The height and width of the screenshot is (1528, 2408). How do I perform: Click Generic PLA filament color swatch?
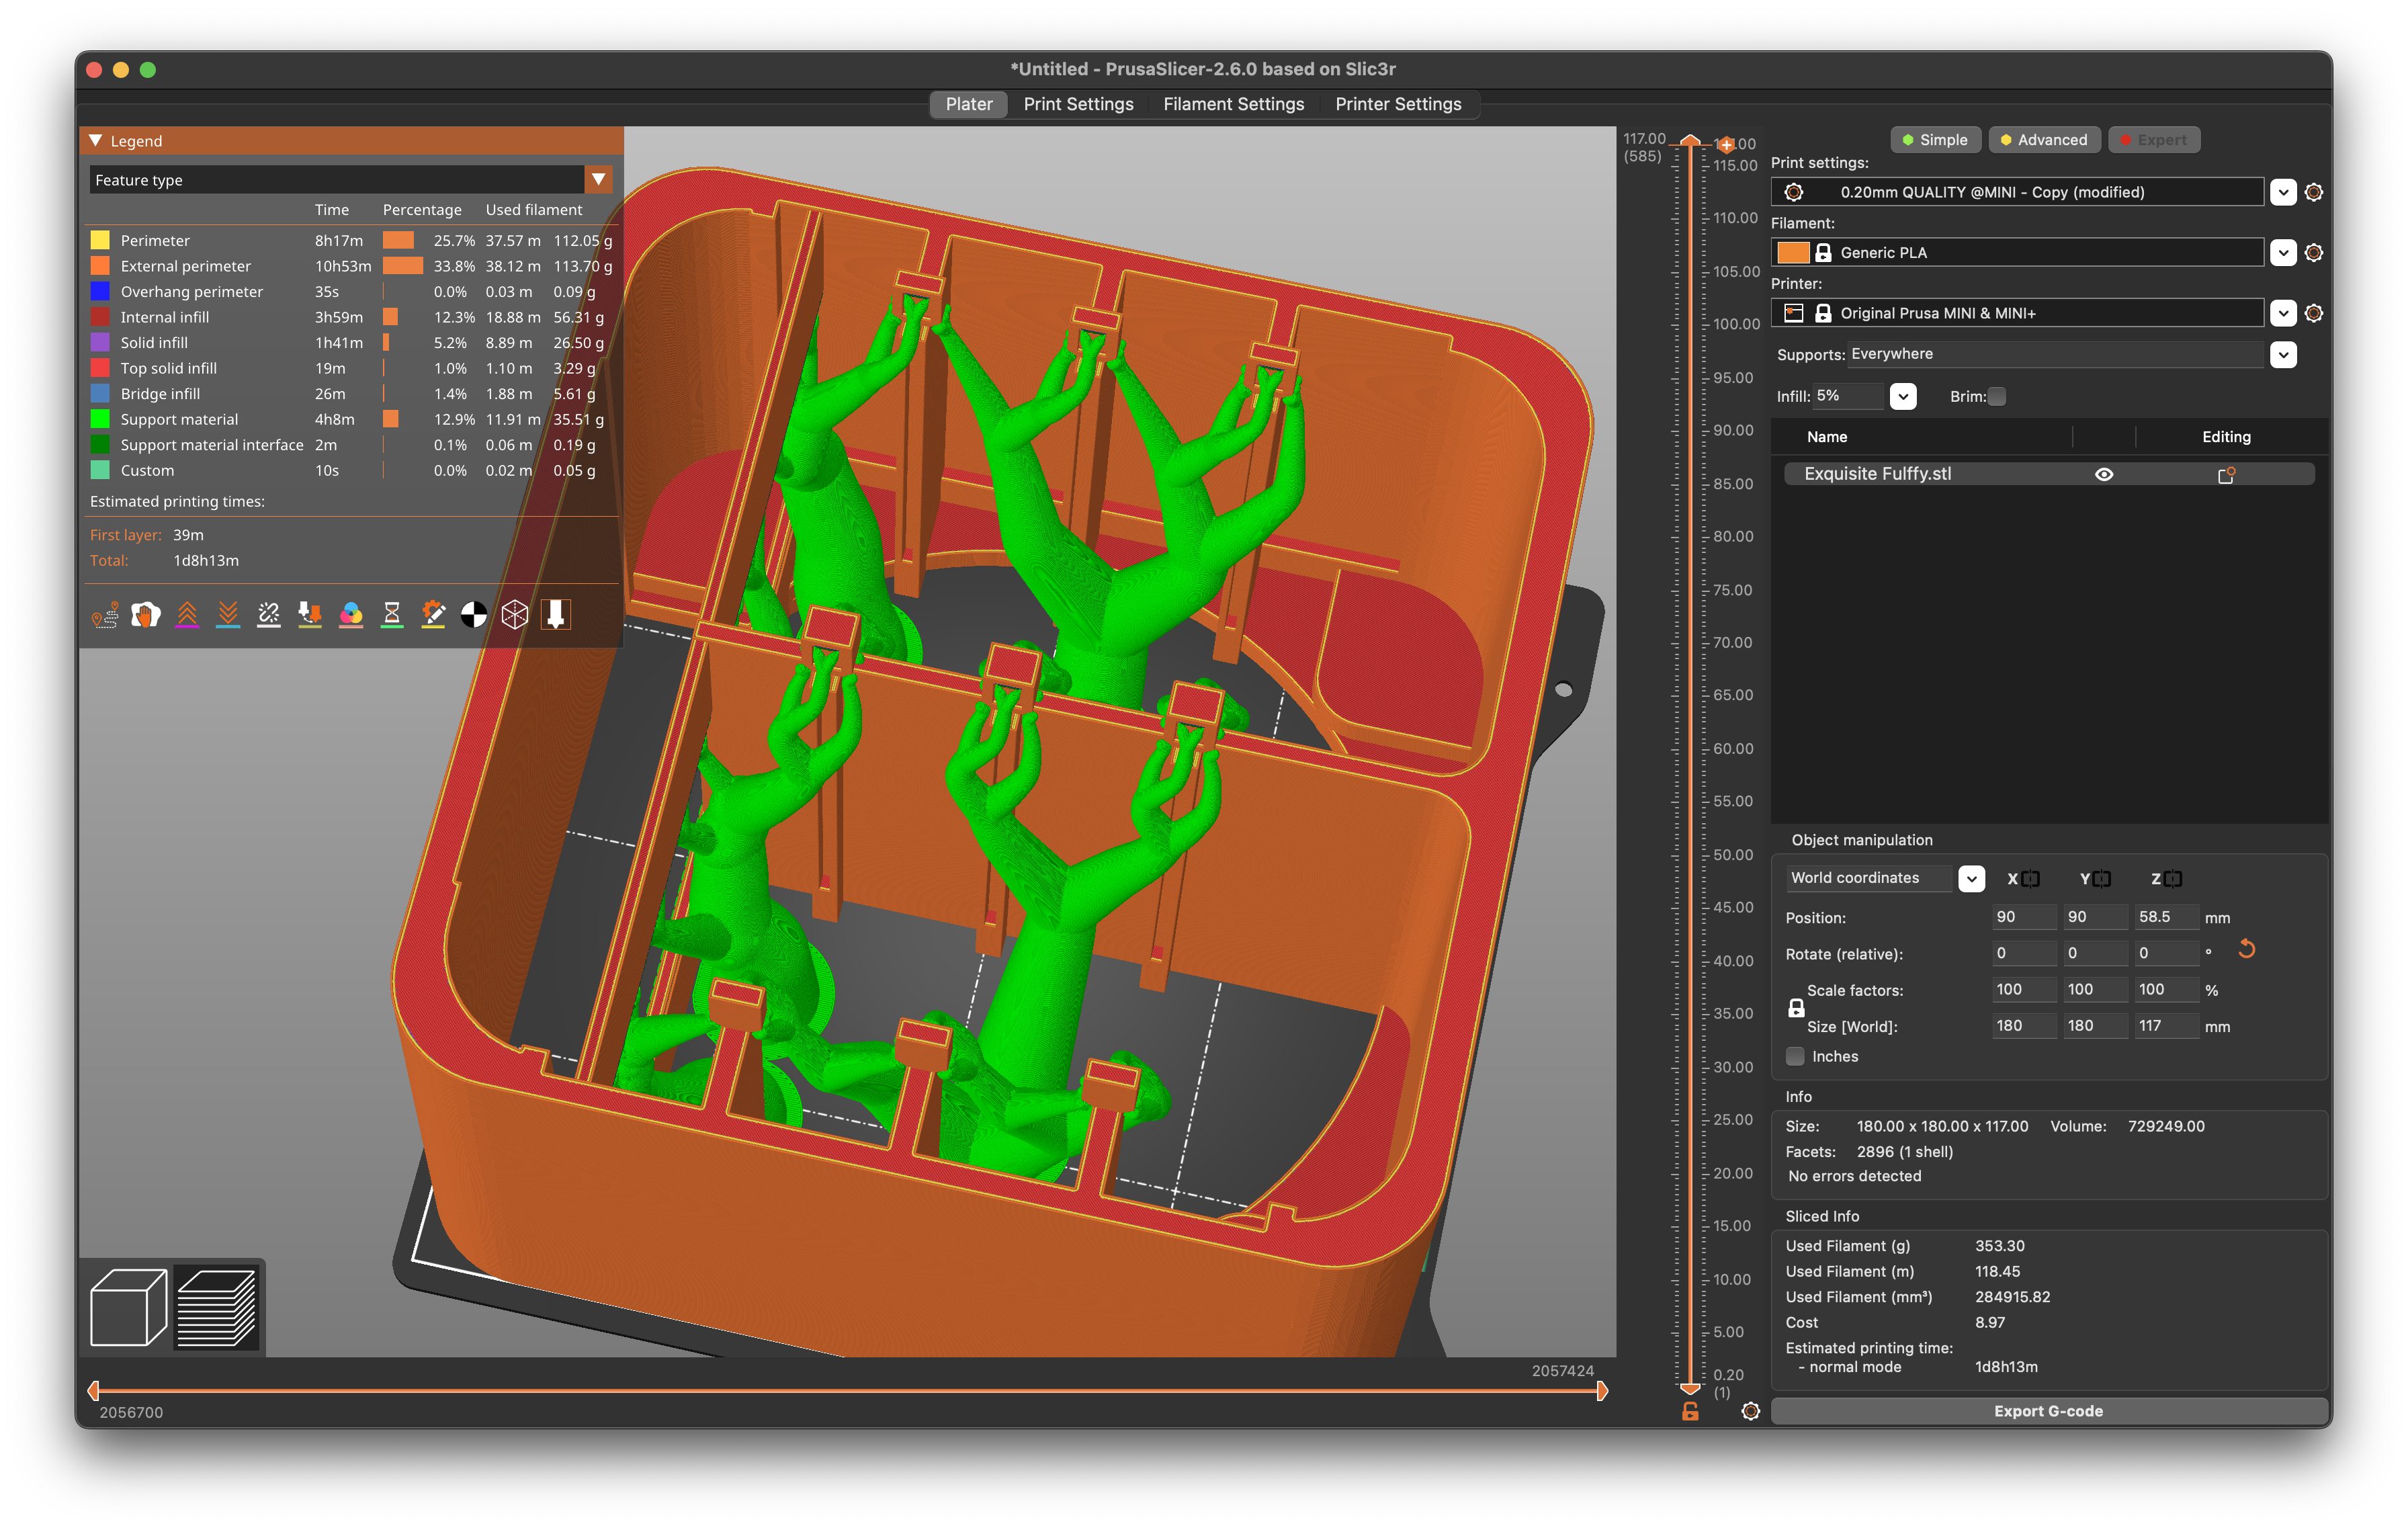1793,253
